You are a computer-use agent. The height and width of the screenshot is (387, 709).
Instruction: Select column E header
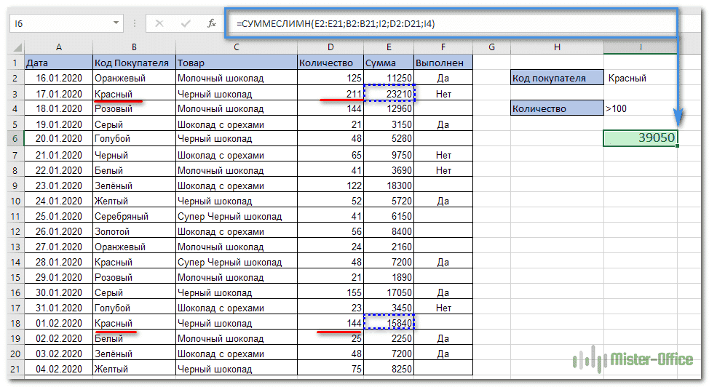389,47
